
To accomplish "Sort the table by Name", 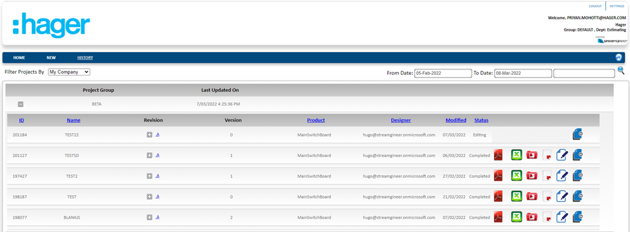I will click(74, 120).
